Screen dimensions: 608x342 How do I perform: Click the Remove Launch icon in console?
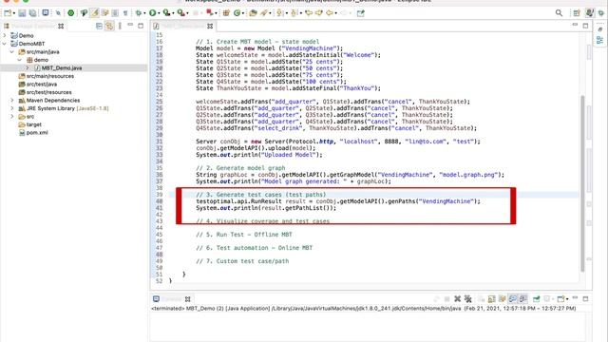(x=458, y=298)
